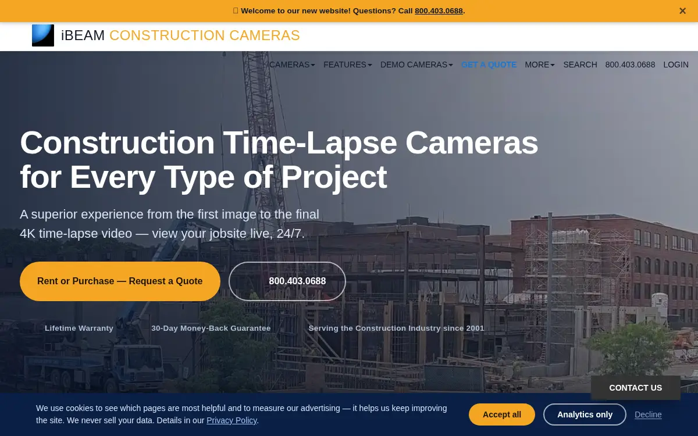The width and height of the screenshot is (698, 436).
Task: Expand the Cameras dropdown menu
Action: 292,65
